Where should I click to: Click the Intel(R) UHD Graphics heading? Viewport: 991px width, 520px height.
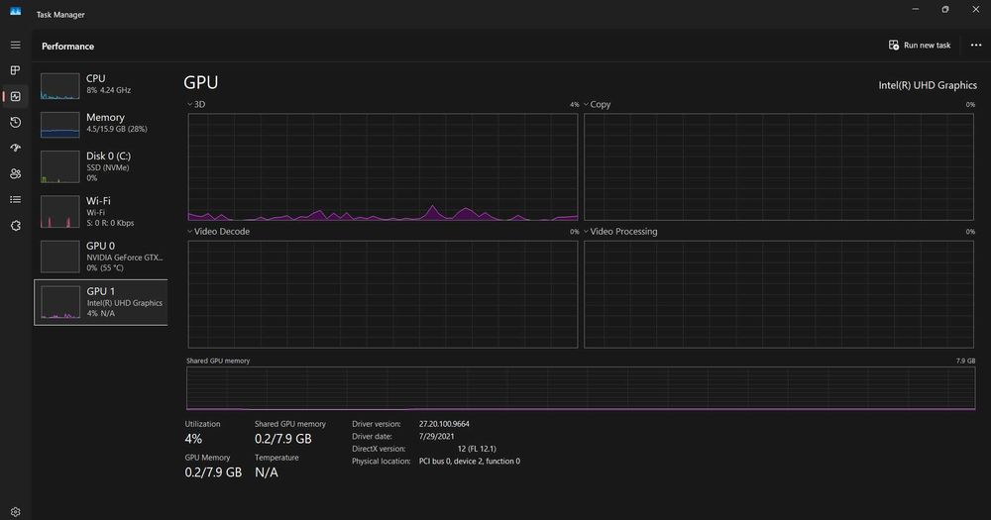928,85
